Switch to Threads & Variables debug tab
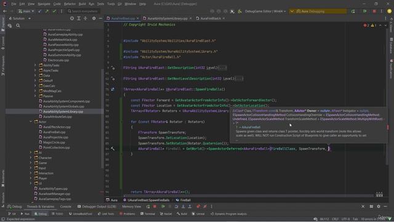This screenshot has width=394, height=222. 41,207
